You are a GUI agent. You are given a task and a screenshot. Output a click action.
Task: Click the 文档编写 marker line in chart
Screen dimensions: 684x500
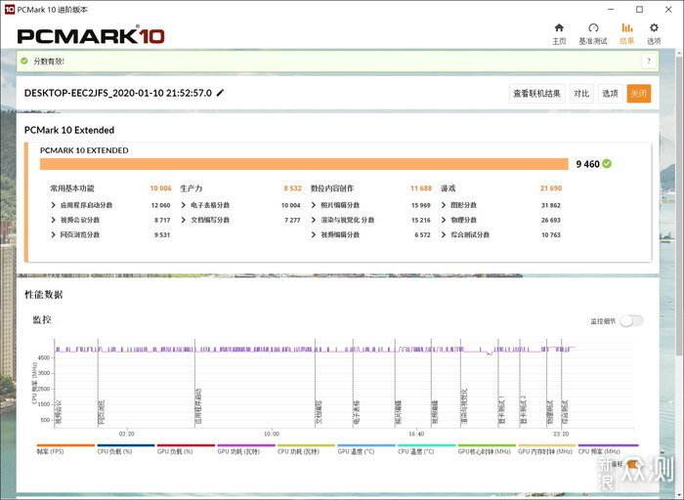(x=315, y=384)
